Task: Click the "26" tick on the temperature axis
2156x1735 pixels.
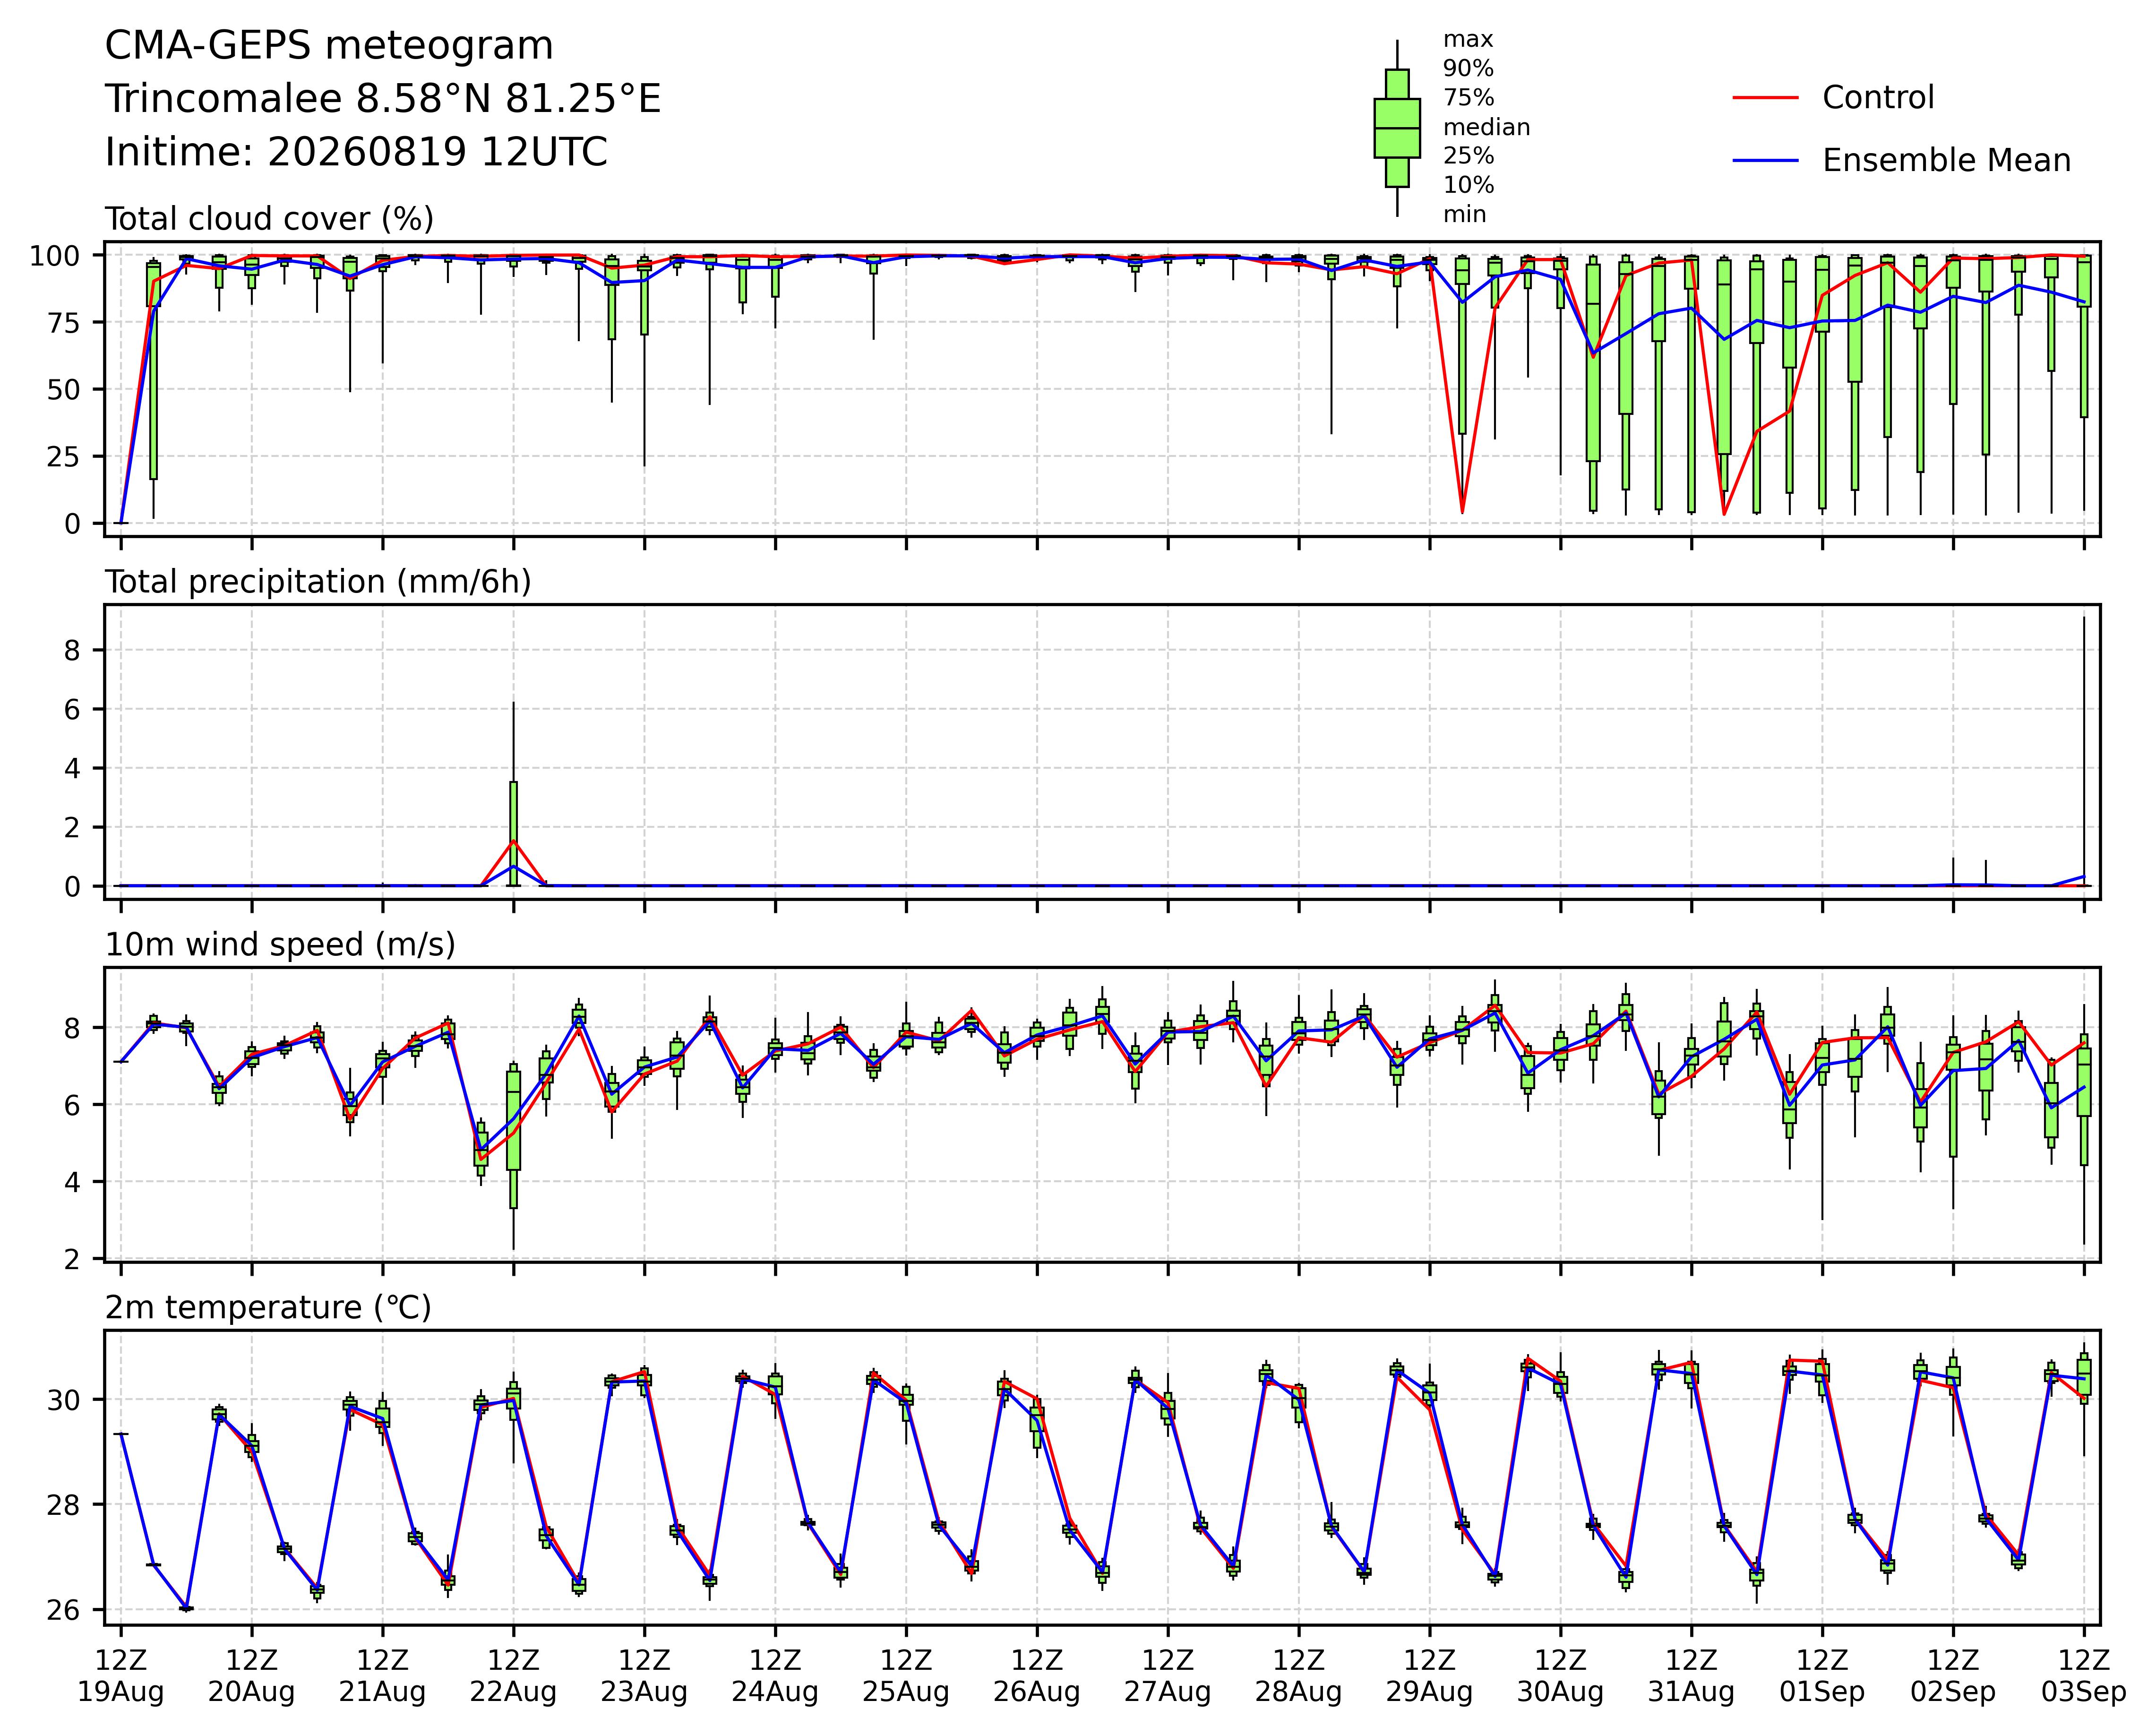Action: [63, 1609]
